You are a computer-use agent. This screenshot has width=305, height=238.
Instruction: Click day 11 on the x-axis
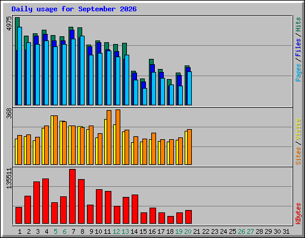tap(107, 231)
